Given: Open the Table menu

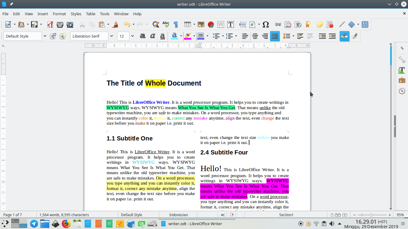Looking at the screenshot, I should 91,14.
